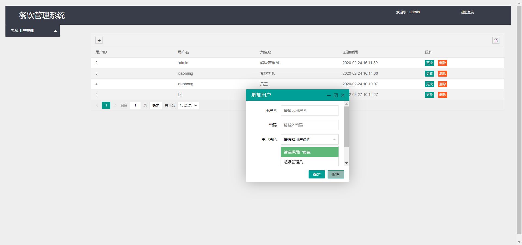This screenshot has height=245, width=522.
Task: Click the pagination 确定 button
Action: point(156,105)
